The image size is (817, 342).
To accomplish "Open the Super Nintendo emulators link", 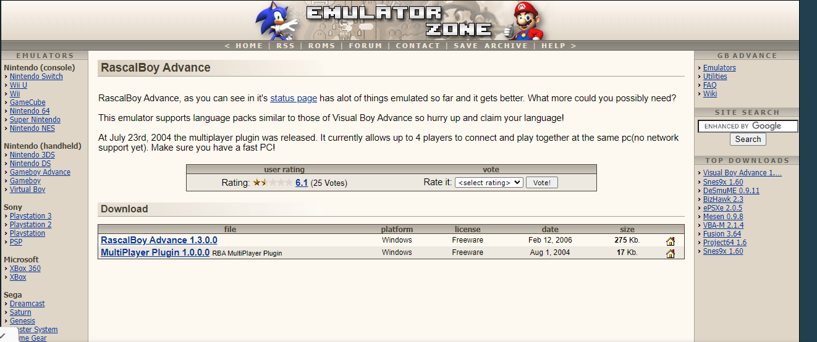I will (35, 120).
